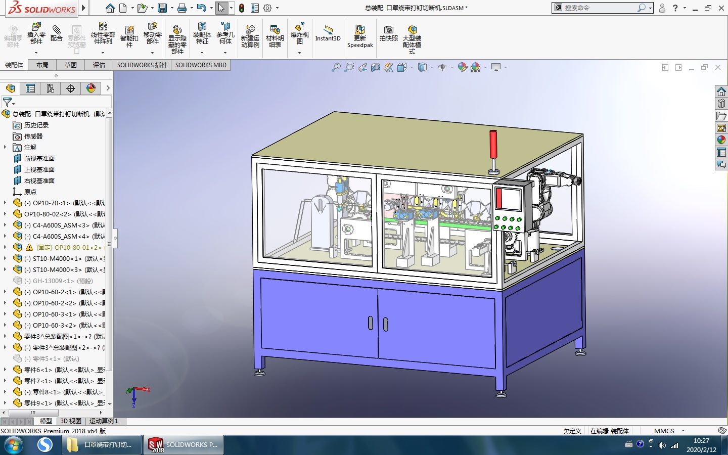Take a Snapshot (拍快照)
The image size is (728, 455).
(x=389, y=33)
